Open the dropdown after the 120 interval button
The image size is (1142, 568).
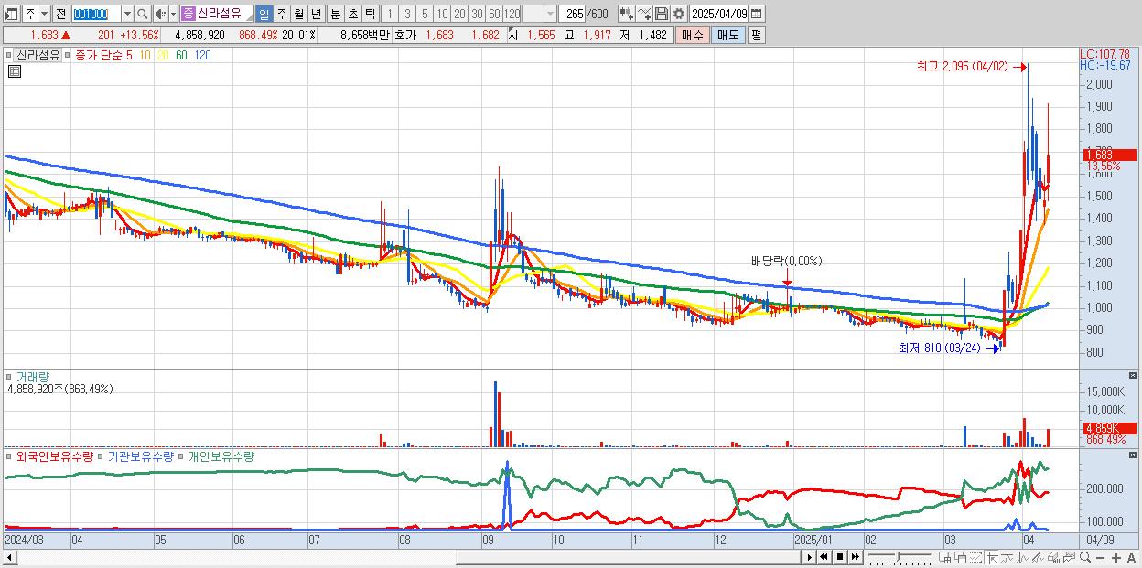549,14
